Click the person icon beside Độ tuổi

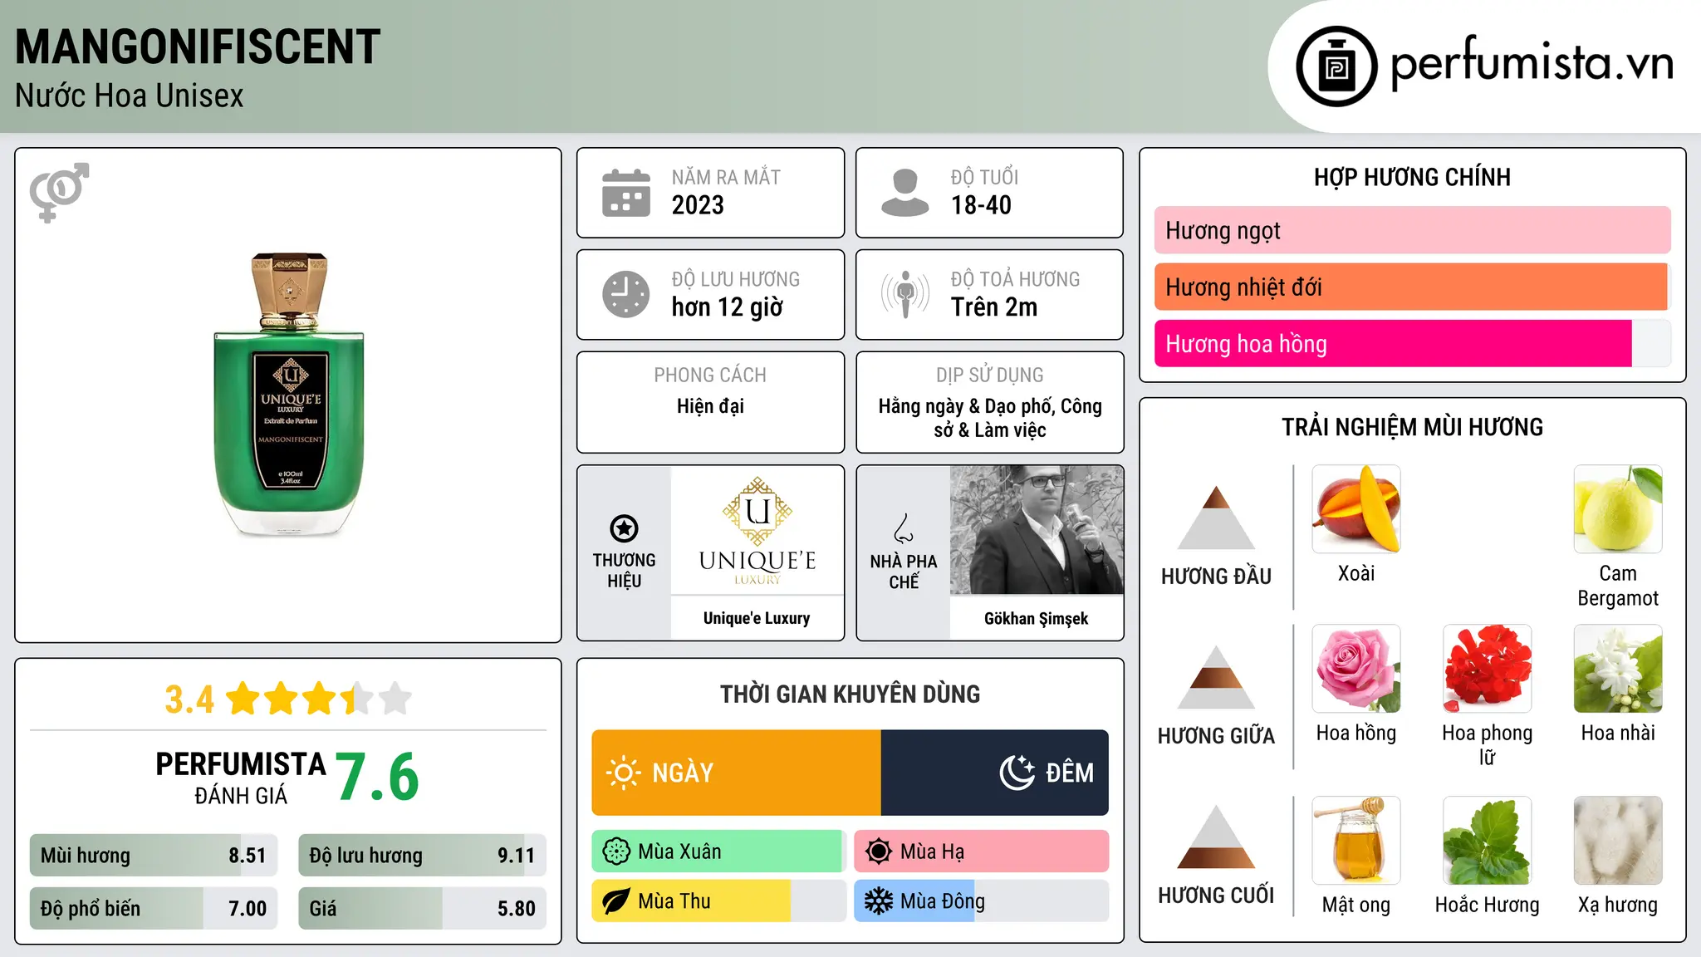pyautogui.click(x=904, y=193)
